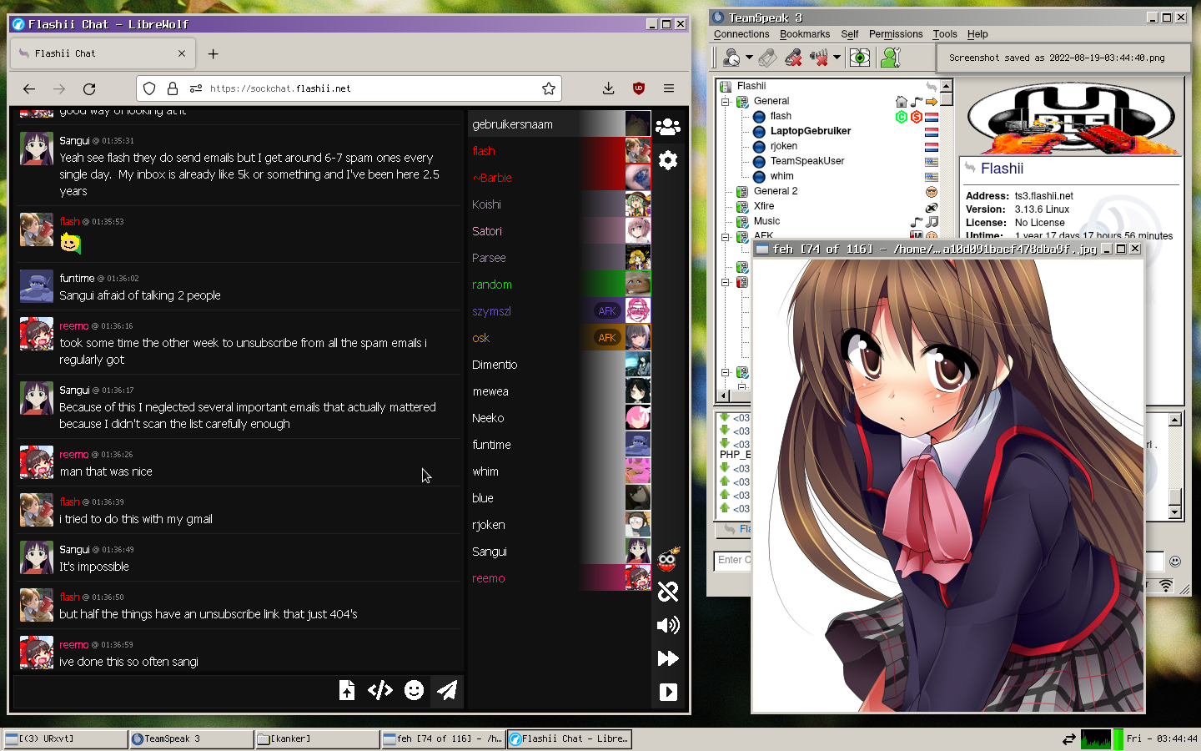Viewport: 1201px width, 751px height.
Task: Select user LaptopGebruiker in channel tree
Action: [x=811, y=131]
